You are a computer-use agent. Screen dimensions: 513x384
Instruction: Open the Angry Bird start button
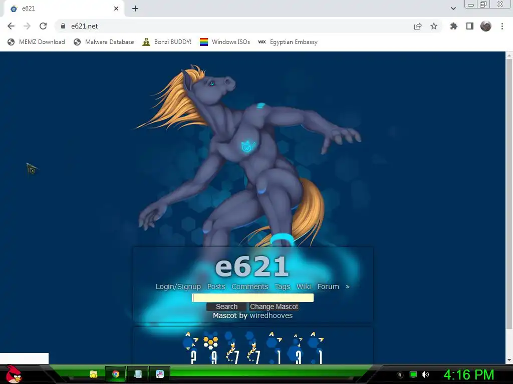(14, 374)
